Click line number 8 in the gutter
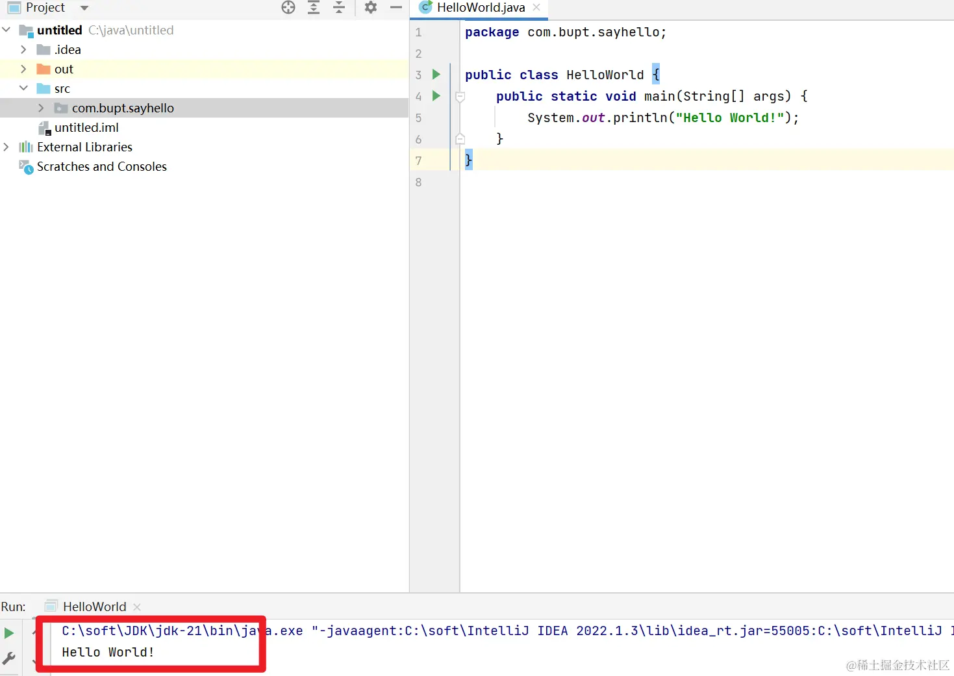This screenshot has width=954, height=676. click(419, 182)
